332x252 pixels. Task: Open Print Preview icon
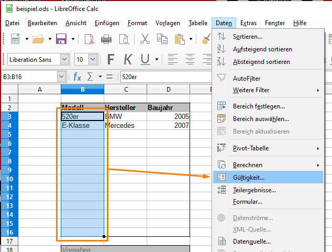pos(124,39)
